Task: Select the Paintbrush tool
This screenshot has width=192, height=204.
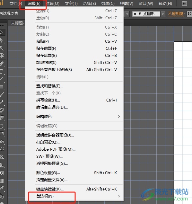Action: 2,94
